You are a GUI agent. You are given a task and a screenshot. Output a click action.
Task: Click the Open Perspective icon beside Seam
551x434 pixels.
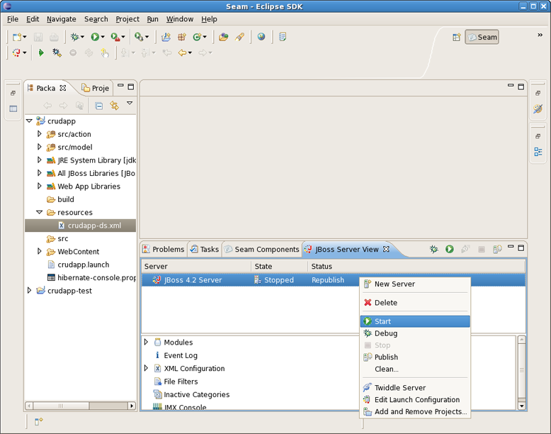457,37
